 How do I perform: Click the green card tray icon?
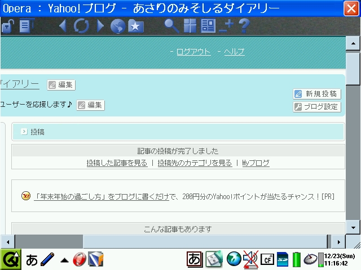point(214,259)
